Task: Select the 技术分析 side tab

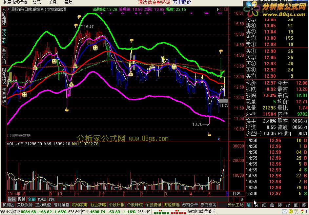Action: pyautogui.click(x=4, y=37)
